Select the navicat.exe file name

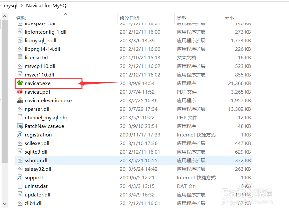pos(37,83)
